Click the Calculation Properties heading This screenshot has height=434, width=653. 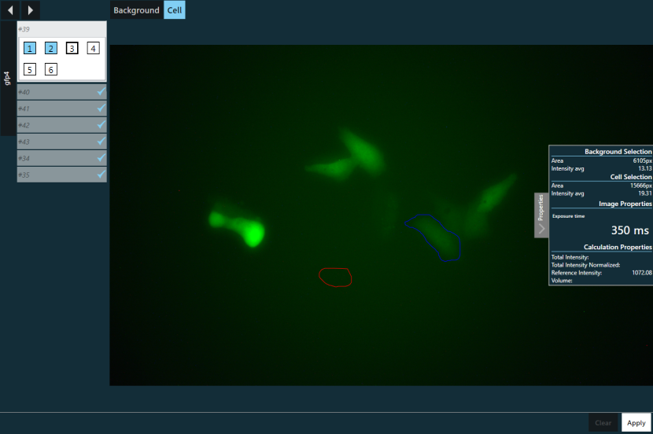click(618, 247)
